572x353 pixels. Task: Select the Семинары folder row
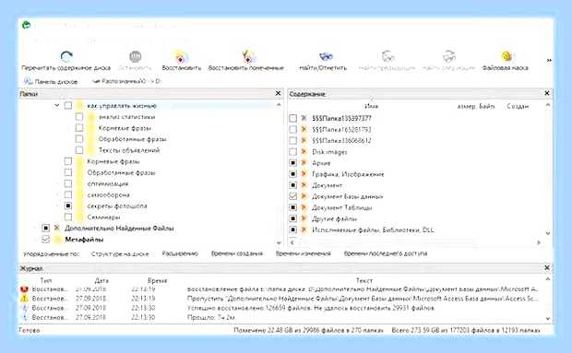coord(103,218)
